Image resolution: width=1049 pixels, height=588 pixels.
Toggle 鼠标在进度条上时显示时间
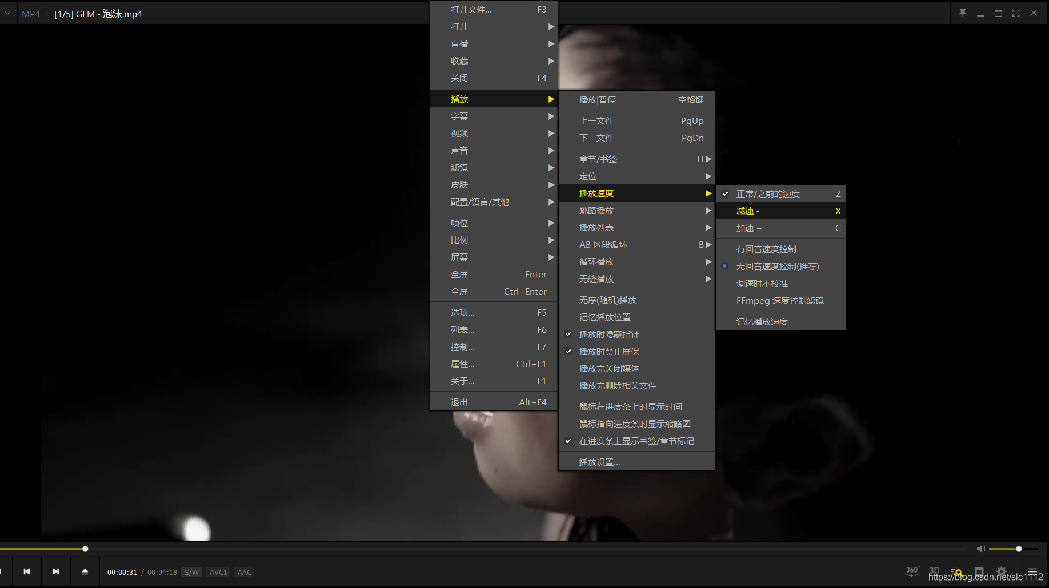click(x=636, y=407)
